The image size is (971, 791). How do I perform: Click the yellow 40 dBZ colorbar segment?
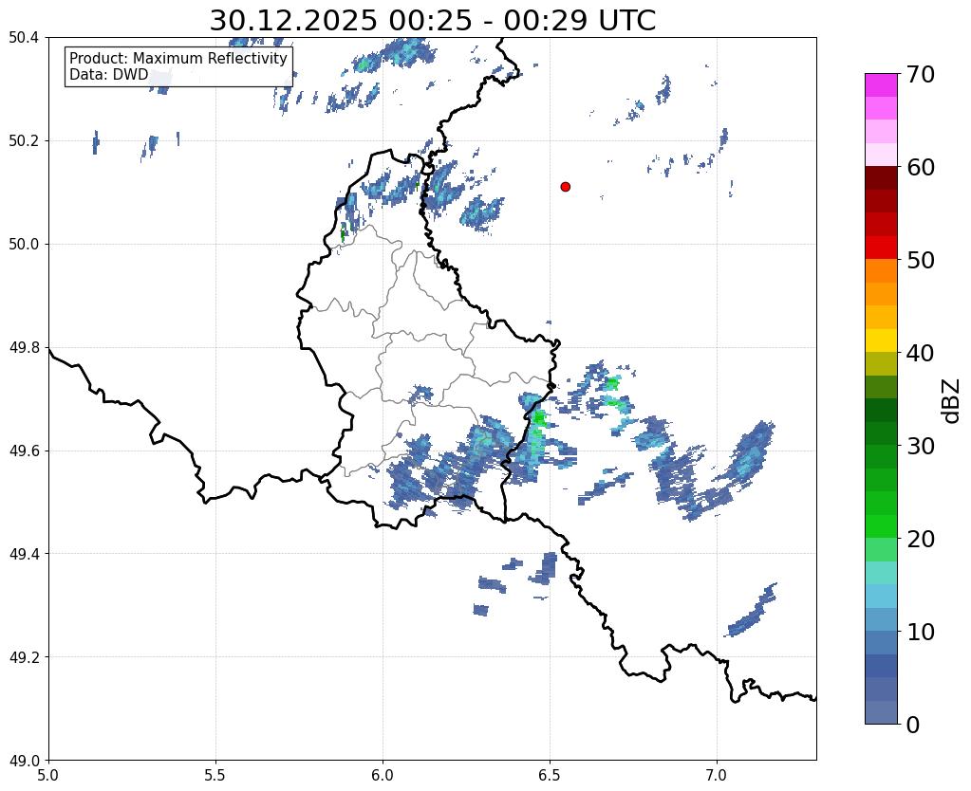click(881, 340)
